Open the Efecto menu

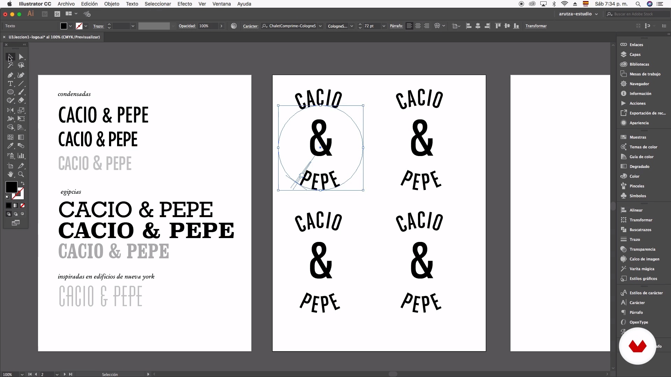(185, 4)
